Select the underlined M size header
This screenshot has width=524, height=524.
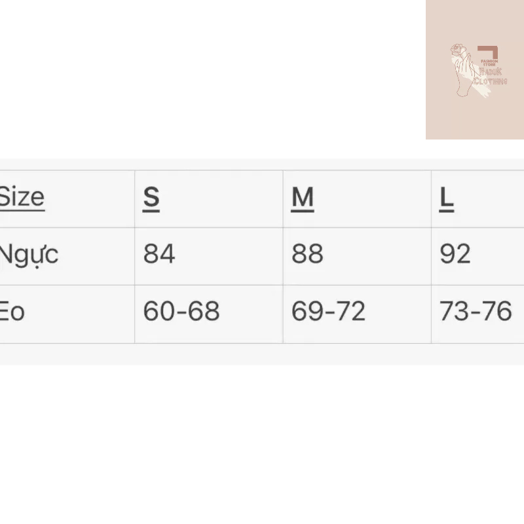click(303, 197)
